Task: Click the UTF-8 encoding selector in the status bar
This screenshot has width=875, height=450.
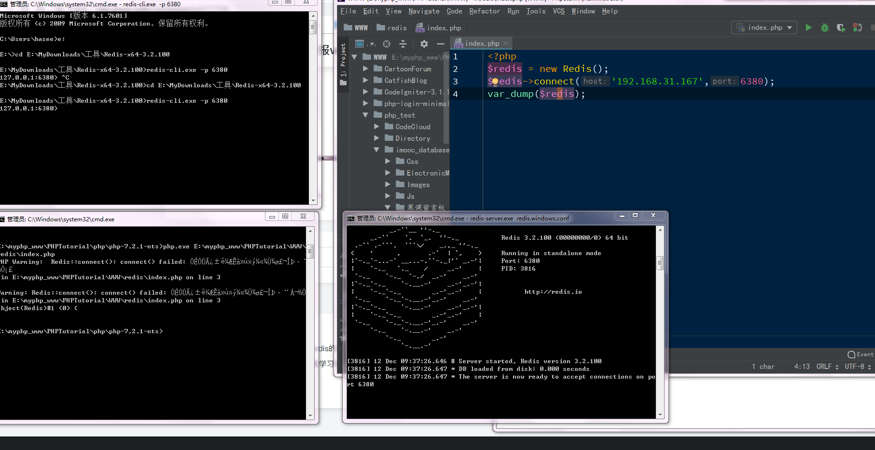Action: click(x=858, y=367)
